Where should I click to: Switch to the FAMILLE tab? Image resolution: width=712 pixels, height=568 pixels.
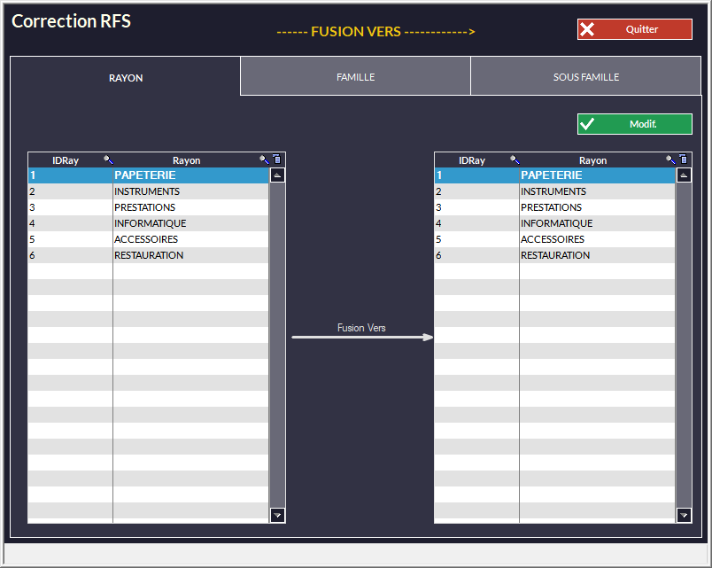point(355,77)
